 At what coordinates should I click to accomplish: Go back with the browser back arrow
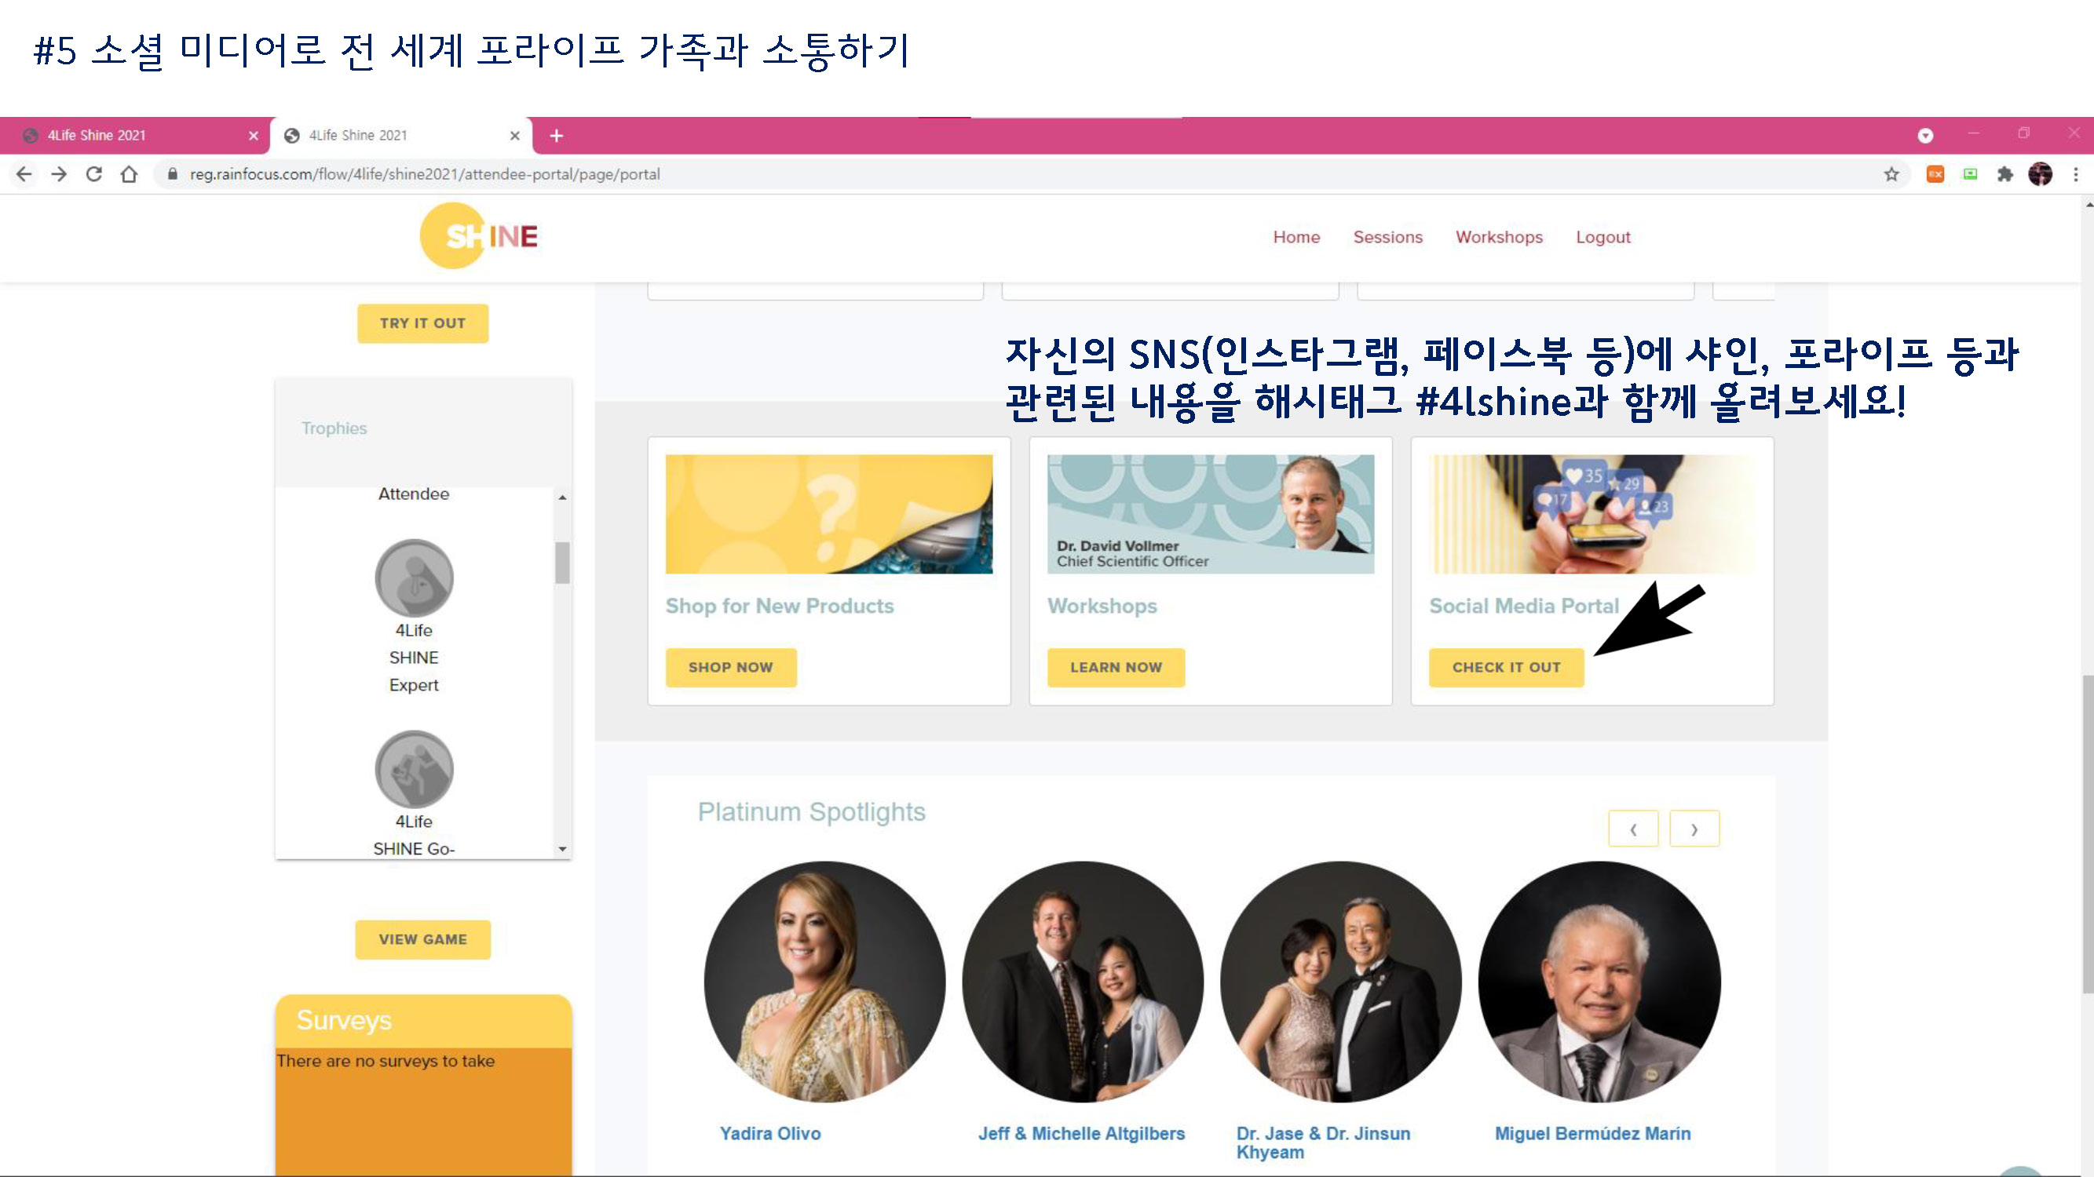point(24,174)
